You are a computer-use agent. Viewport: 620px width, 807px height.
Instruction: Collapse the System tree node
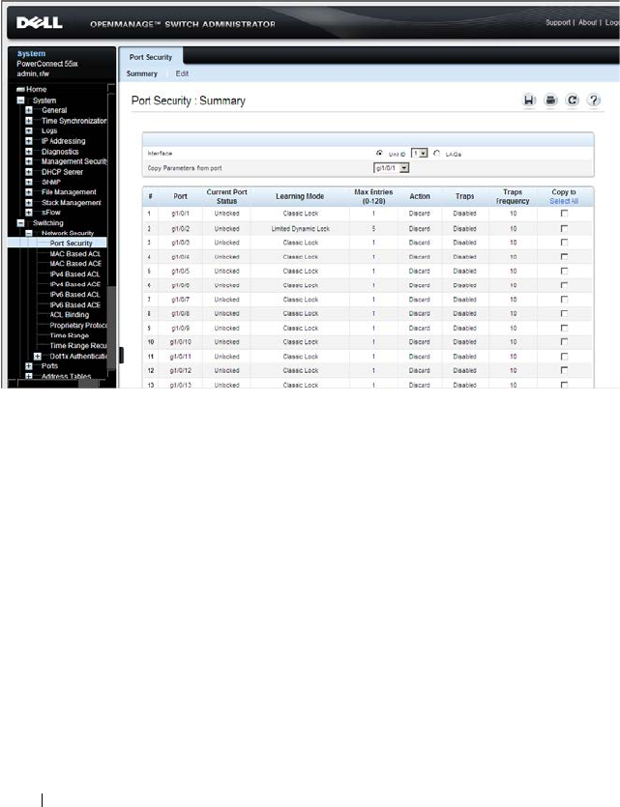coord(20,101)
